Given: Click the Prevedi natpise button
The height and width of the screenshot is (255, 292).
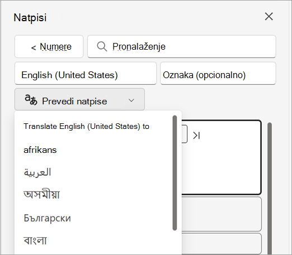Looking at the screenshot, I should click(79, 99).
